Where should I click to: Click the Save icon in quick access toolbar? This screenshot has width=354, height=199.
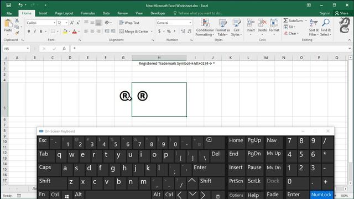[x=9, y=5]
